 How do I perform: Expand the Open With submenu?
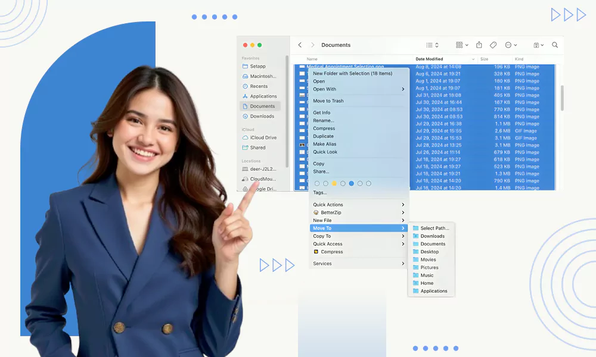coord(358,89)
